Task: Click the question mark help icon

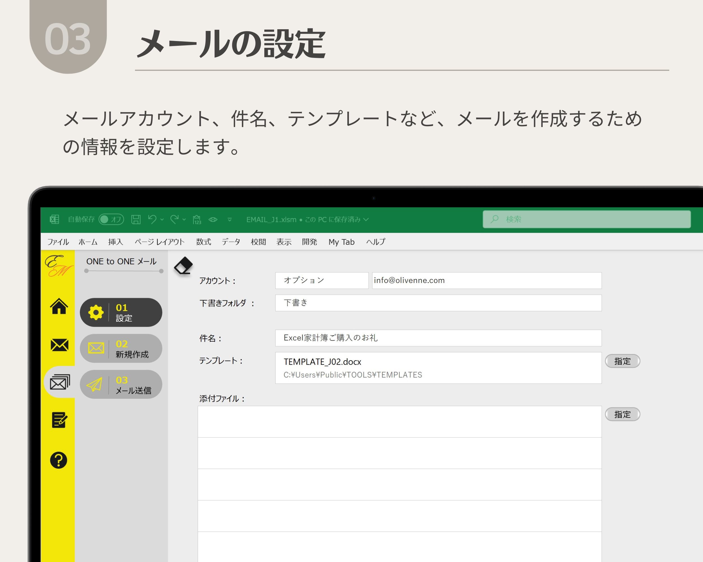Action: (59, 460)
